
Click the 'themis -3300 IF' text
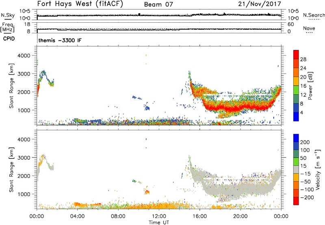60,40
